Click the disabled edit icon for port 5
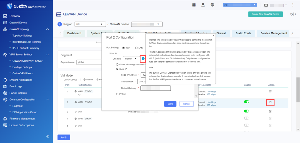 click(x=270, y=125)
